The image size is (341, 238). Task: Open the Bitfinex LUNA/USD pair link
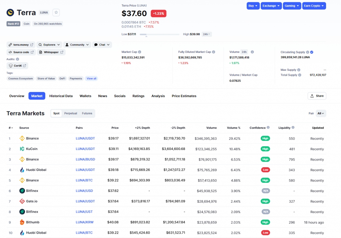click(x=84, y=191)
